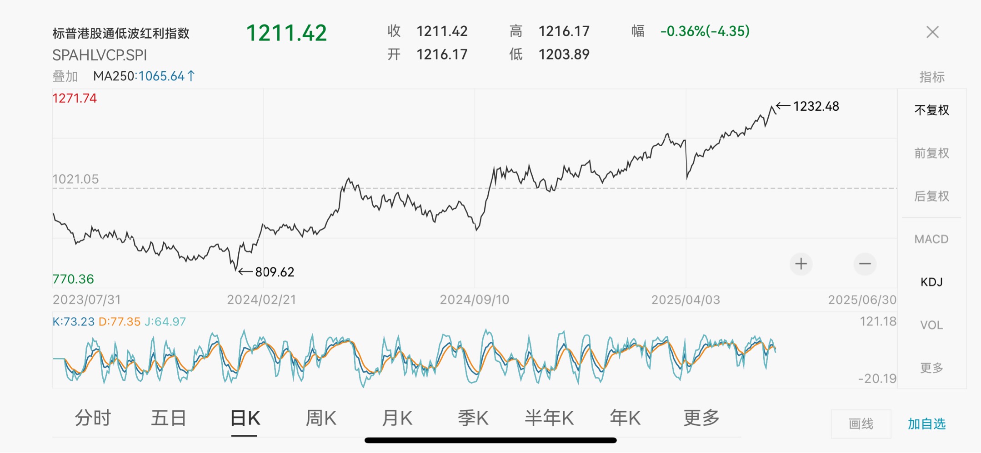Zoom in the chart with plus button
This screenshot has width=981, height=453.
[801, 264]
